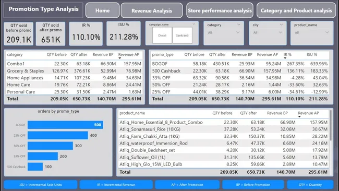This screenshot has width=339, height=191.
Task: Select the 50% OFF promo row
Action: (240, 85)
